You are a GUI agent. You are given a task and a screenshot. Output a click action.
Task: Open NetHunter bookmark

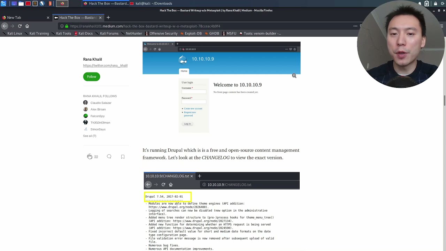[x=132, y=33]
